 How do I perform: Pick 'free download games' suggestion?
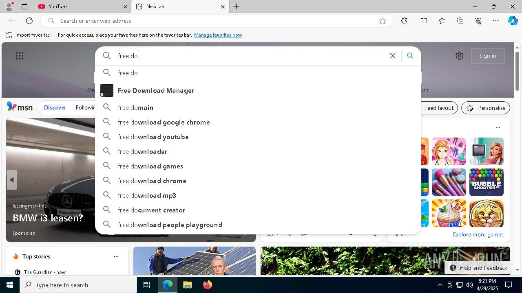[258, 166]
